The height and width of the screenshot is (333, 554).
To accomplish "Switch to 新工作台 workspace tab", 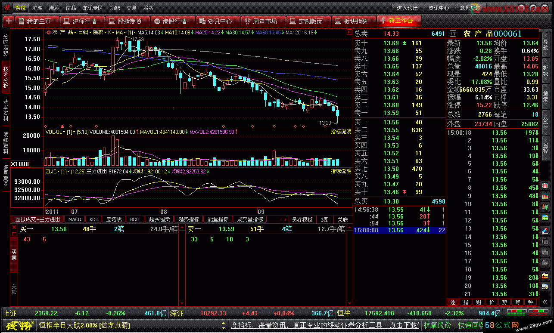I will click(398, 21).
